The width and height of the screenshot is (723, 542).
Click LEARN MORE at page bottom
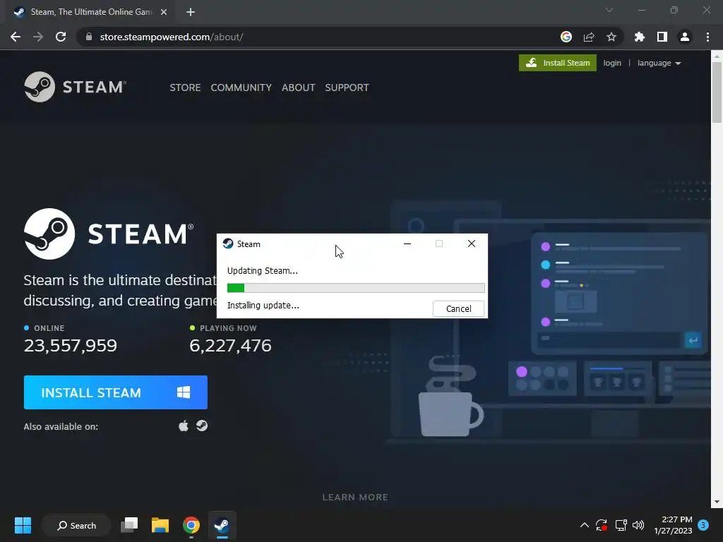point(355,498)
